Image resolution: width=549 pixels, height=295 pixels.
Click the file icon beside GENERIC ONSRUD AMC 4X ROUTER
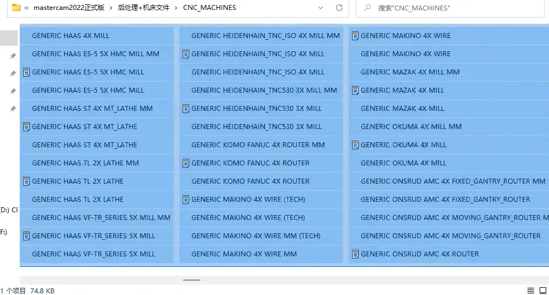point(355,254)
